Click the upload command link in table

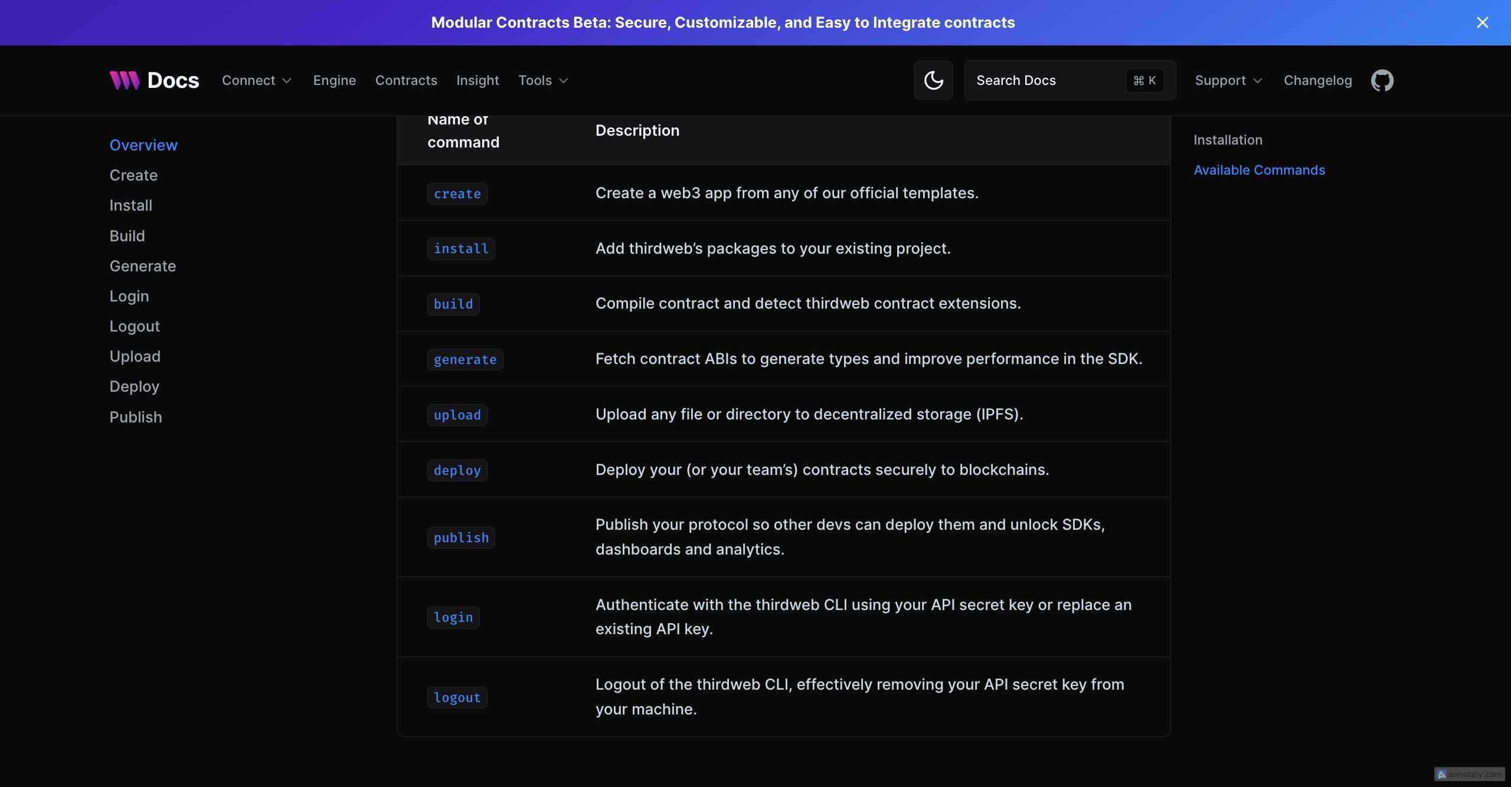pyautogui.click(x=457, y=415)
